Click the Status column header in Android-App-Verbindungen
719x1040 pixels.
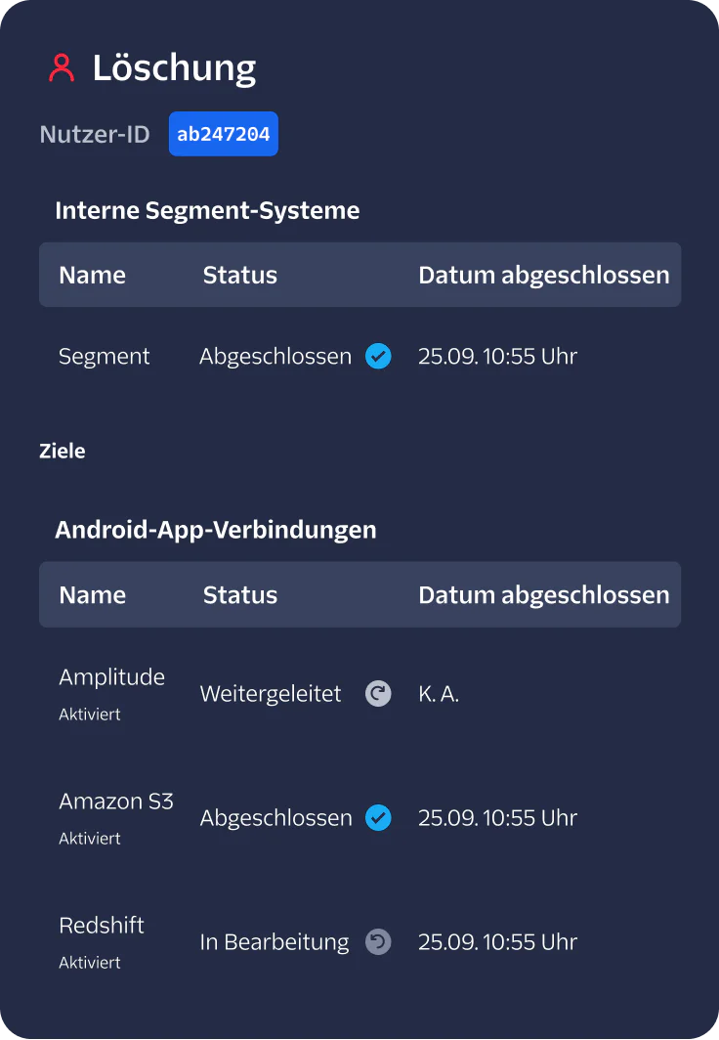click(239, 594)
